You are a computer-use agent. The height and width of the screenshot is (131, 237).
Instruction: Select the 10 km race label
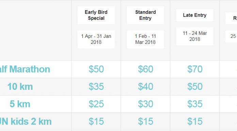click(20, 87)
